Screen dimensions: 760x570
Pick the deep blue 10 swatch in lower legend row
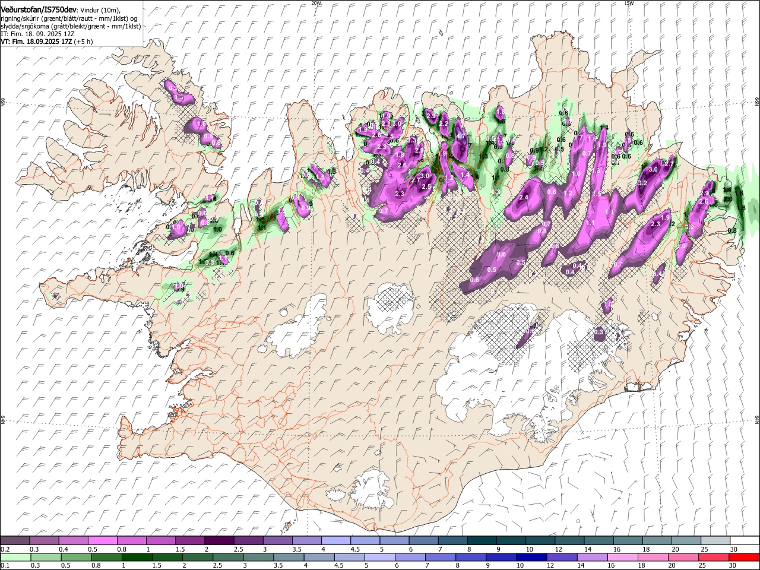532,557
